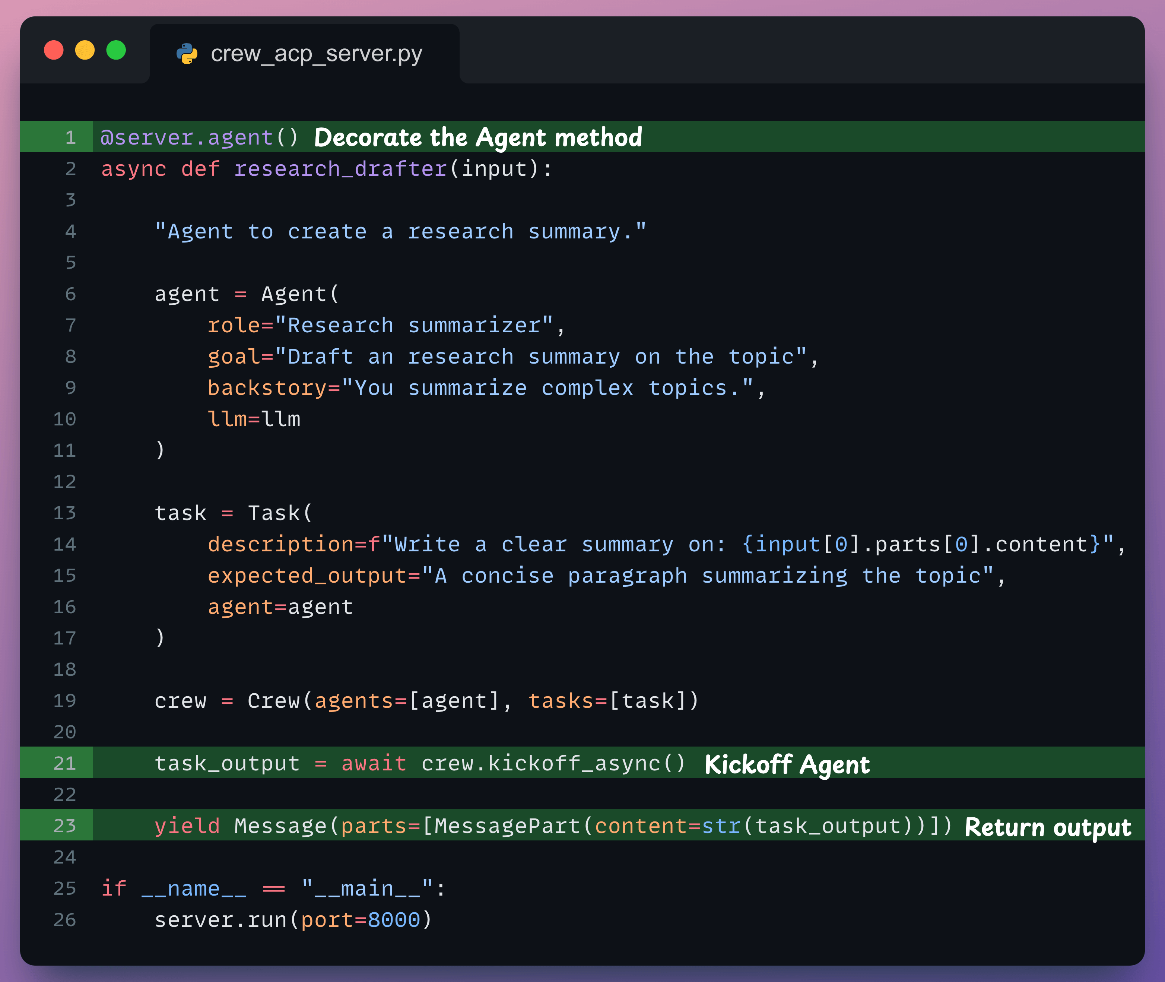Click the Crew( constructor on line 19
The image size is (1165, 982).
pyautogui.click(x=279, y=701)
